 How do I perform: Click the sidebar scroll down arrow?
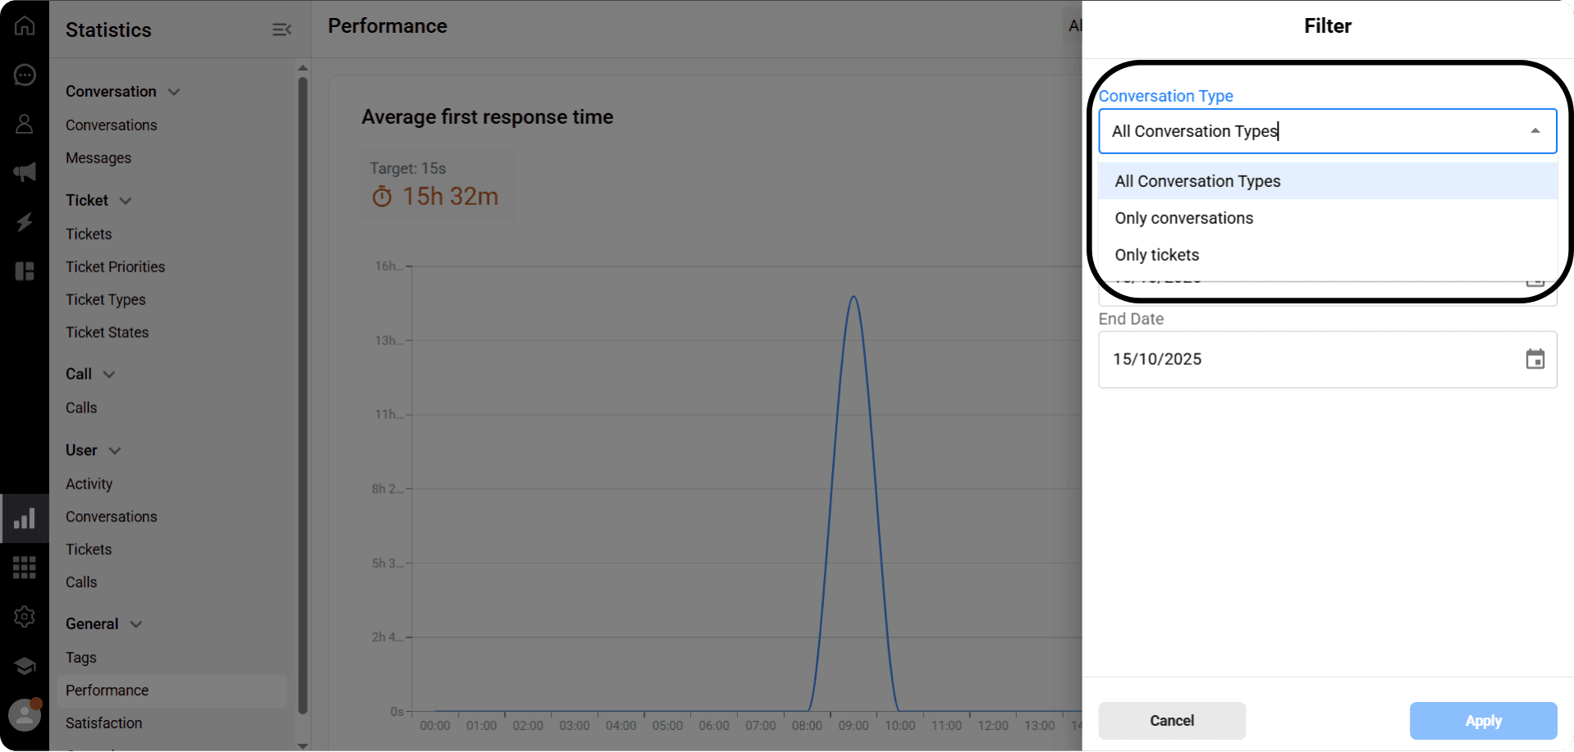303,745
